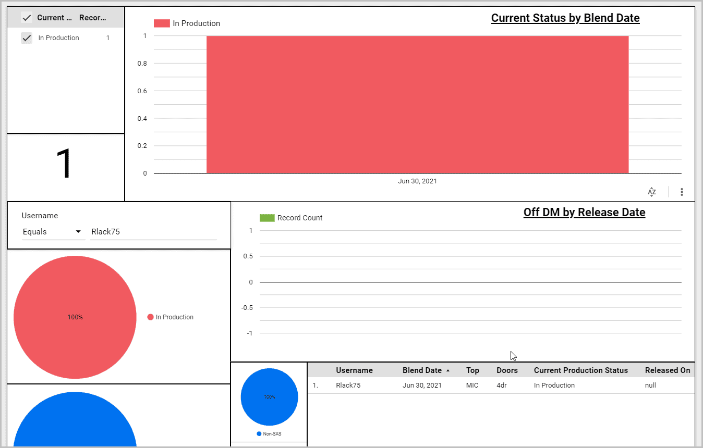Click the In Production label beside the red pie
Image resolution: width=703 pixels, height=448 pixels.
(175, 317)
